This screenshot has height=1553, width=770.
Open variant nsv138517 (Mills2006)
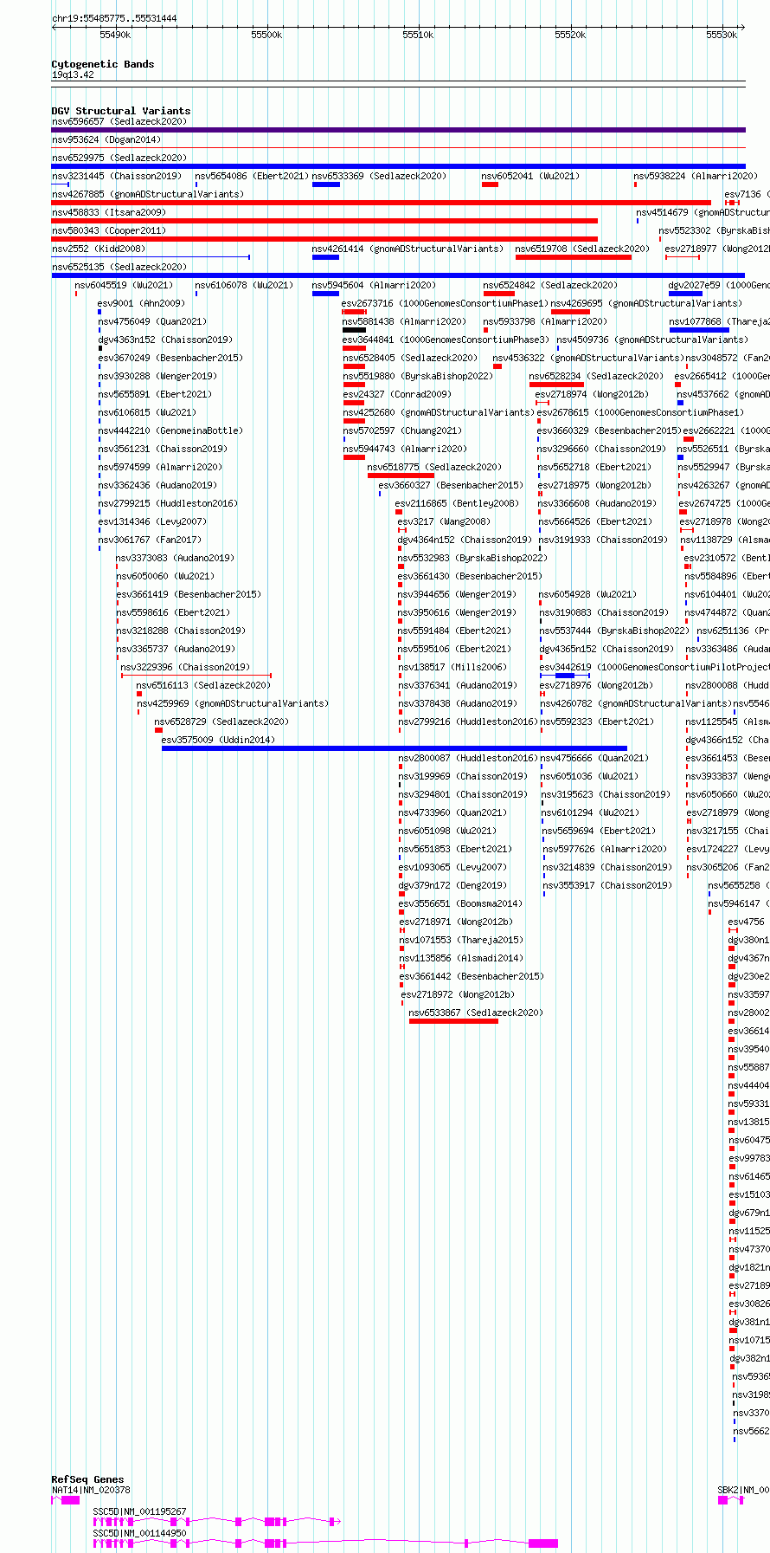coord(452,667)
